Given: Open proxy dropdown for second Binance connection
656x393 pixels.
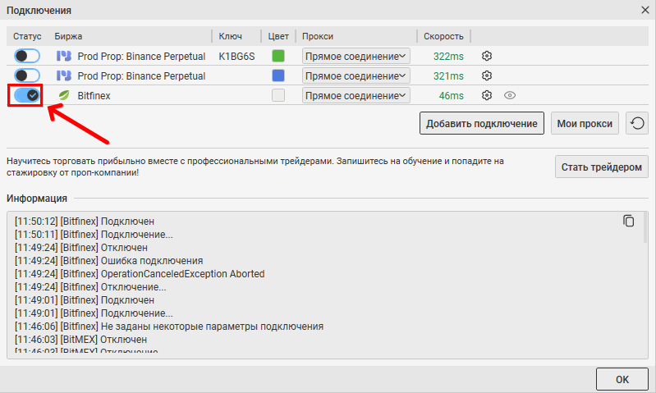Looking at the screenshot, I should [x=356, y=75].
